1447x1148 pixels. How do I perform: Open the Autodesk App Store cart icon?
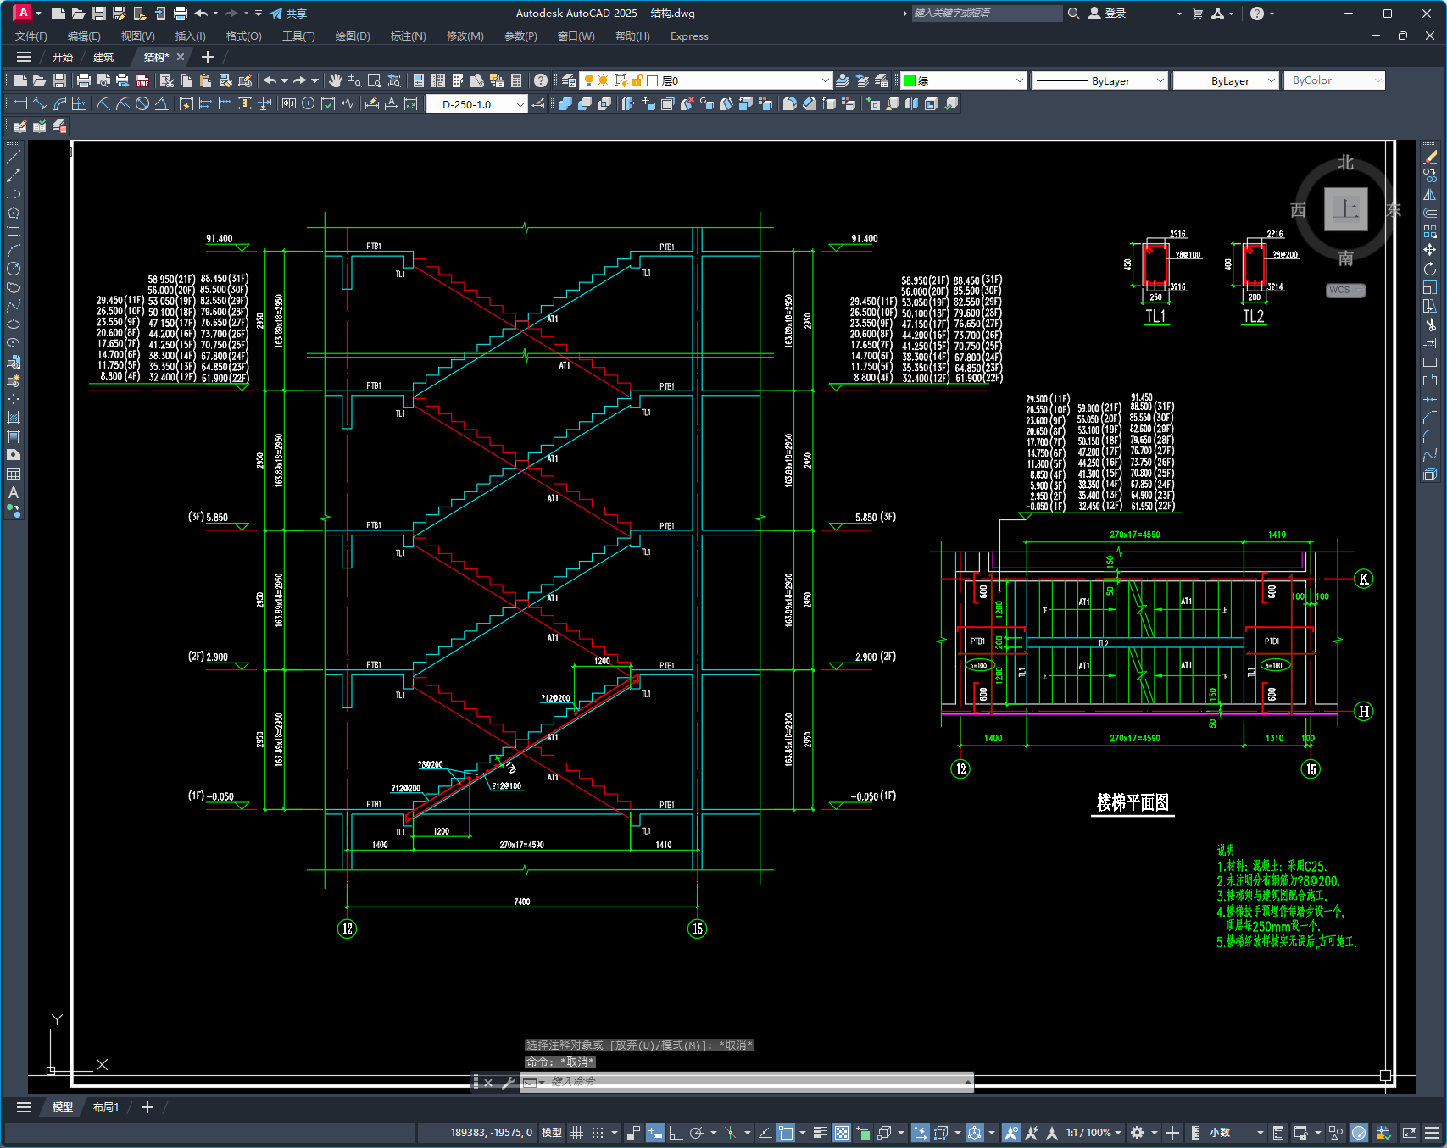coord(1198,14)
